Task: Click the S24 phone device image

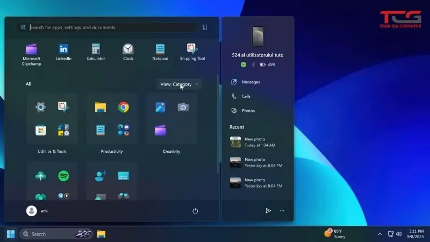Action: click(x=258, y=36)
